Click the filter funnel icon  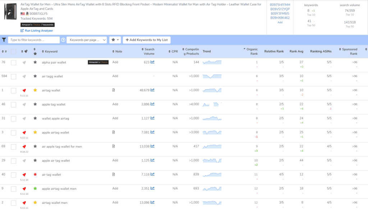point(4,40)
